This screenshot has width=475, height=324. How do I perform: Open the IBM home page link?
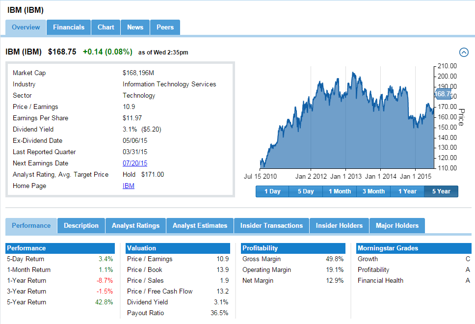tap(129, 186)
